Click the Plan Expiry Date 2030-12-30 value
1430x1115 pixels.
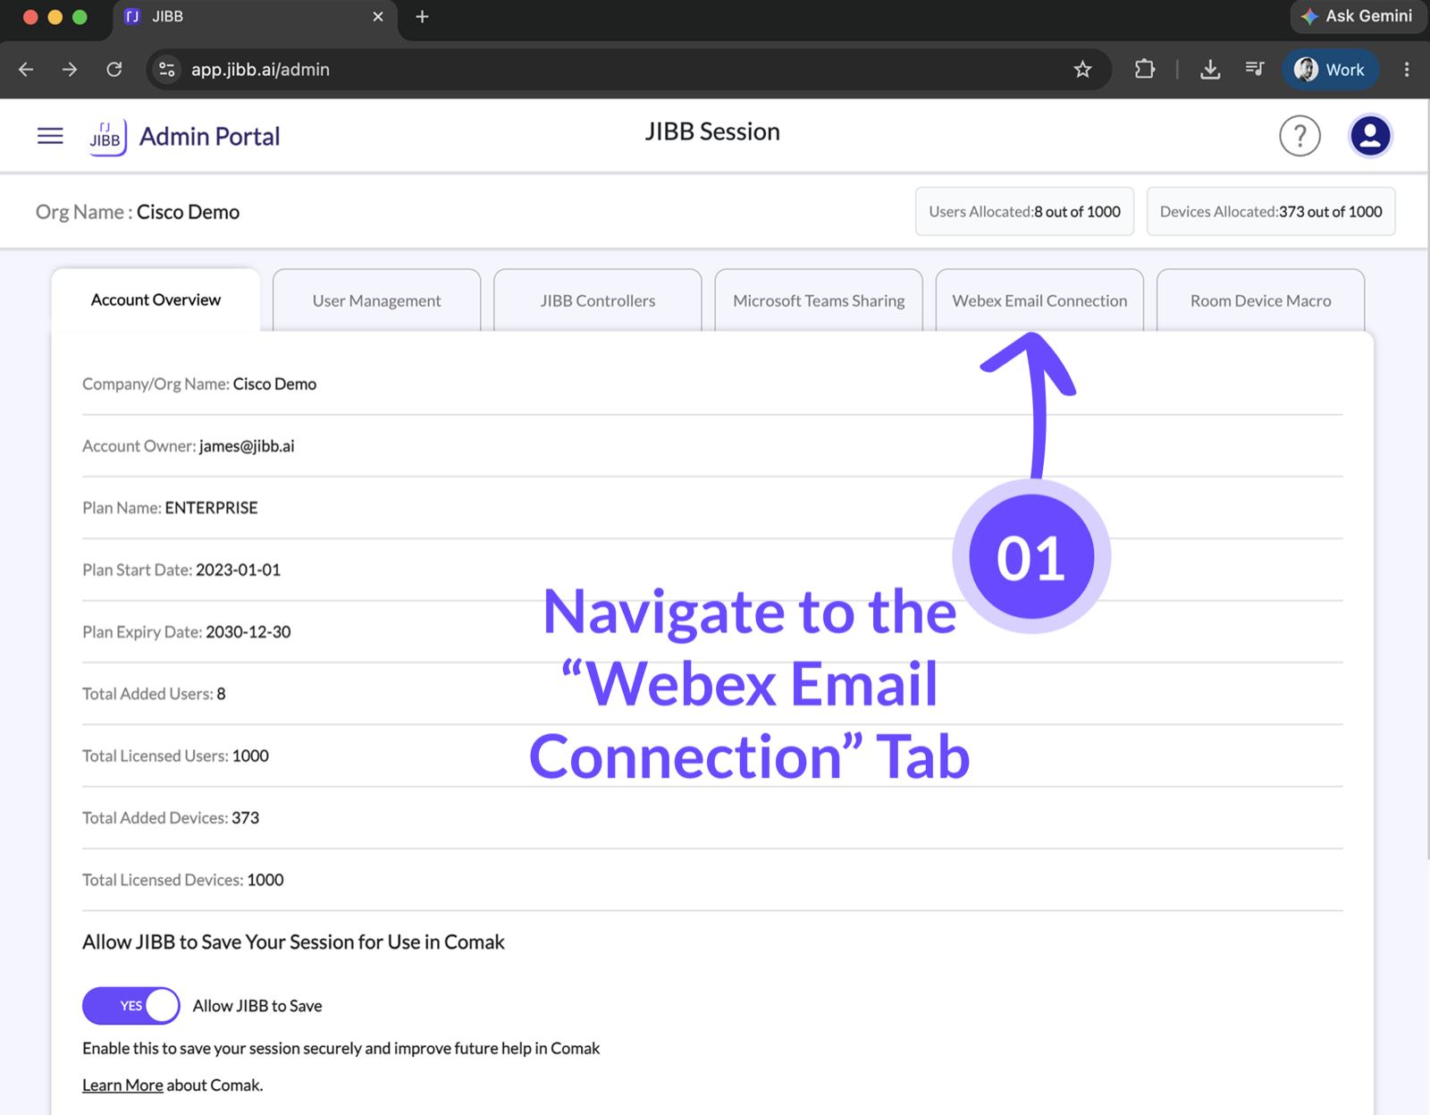pos(248,631)
